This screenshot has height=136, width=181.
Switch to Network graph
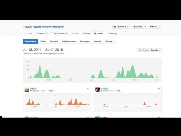click(x=98, y=41)
